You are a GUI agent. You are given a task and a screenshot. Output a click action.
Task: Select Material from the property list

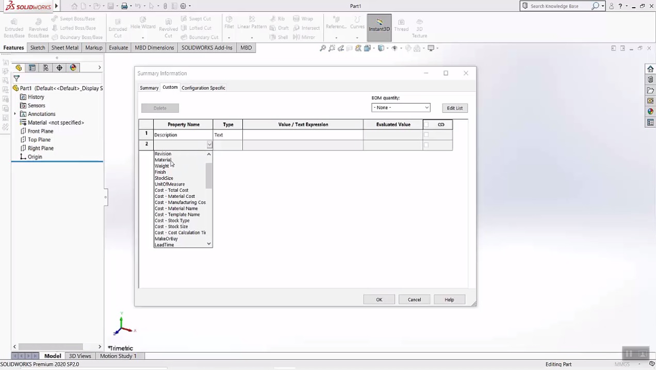tap(163, 160)
